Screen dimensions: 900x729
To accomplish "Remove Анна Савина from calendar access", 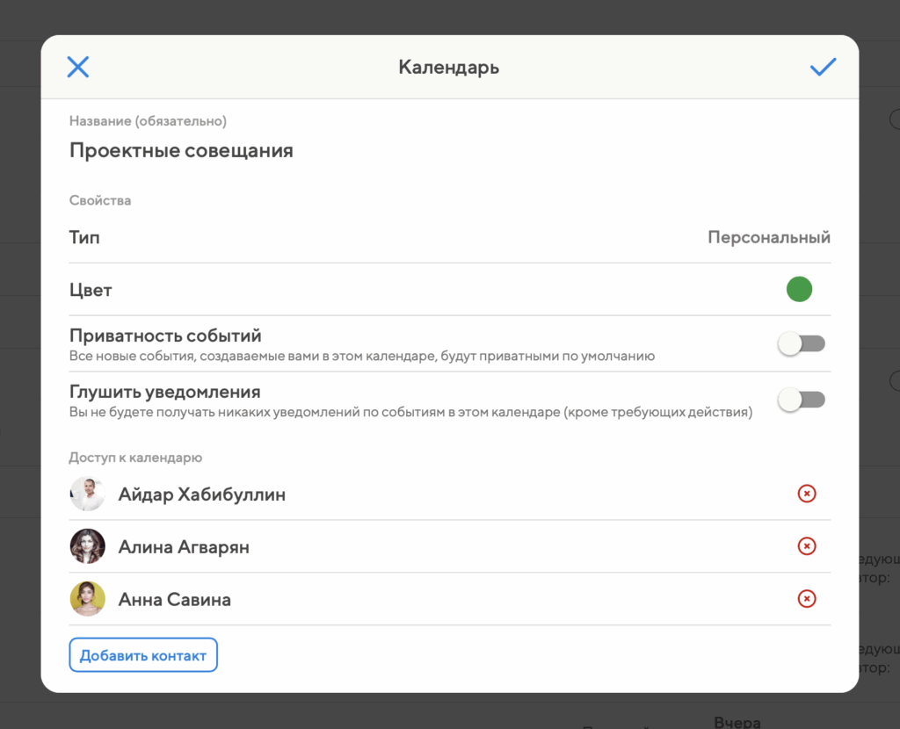I will 806,599.
